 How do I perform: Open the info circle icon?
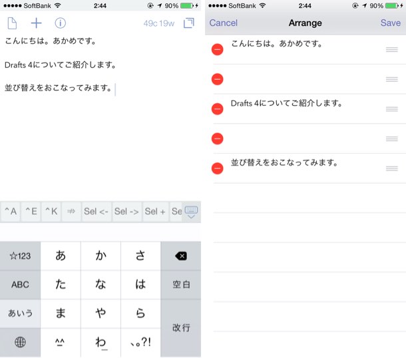pos(60,23)
